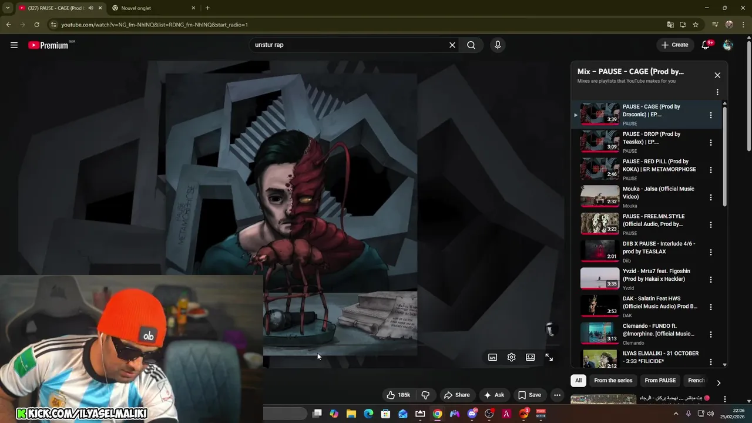Viewport: 752px width, 423px height.
Task: Play DIIB X PAUSE - Interlude 4/6
Action: 646,252
